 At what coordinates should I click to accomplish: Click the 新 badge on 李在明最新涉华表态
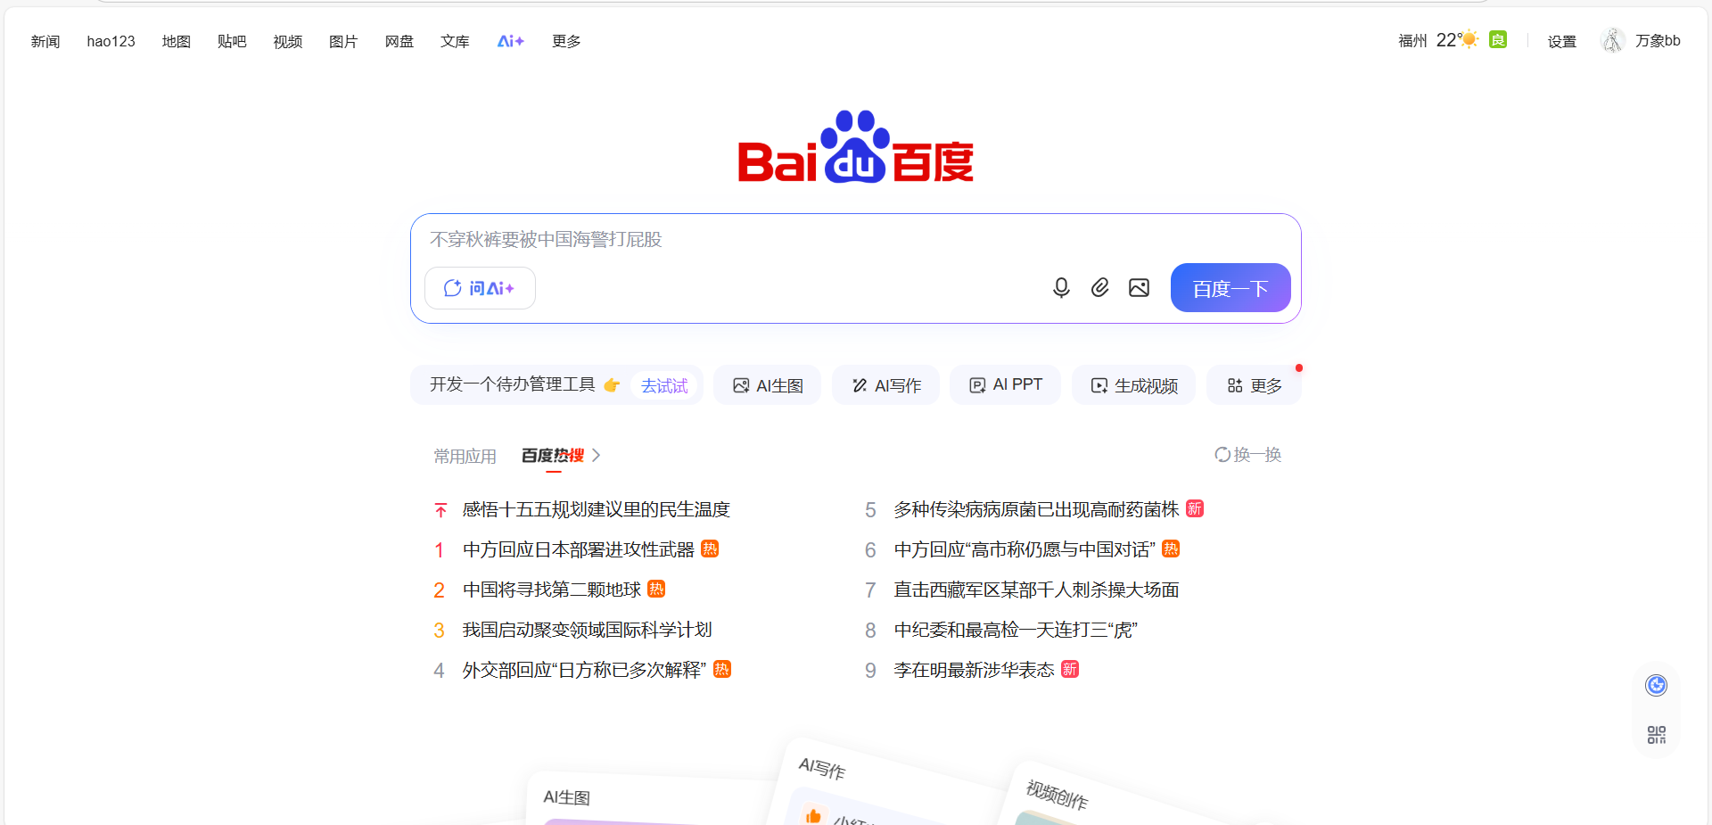1070,669
